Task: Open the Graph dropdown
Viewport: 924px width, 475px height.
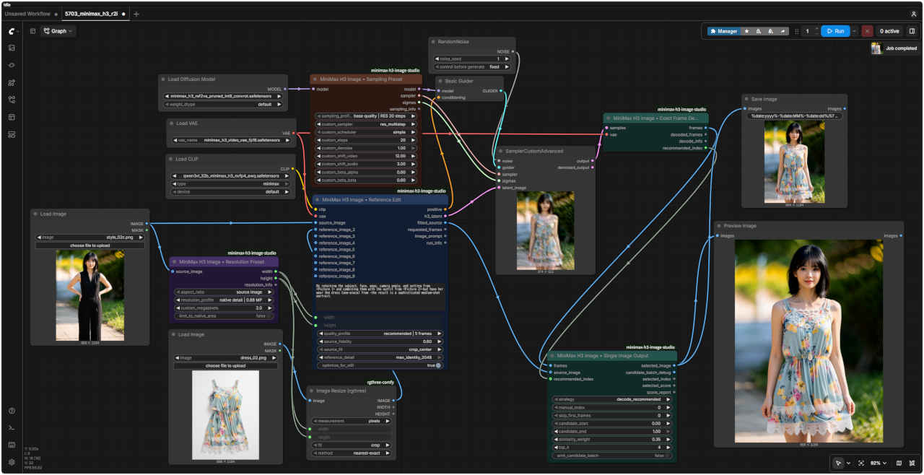Action: coord(58,31)
